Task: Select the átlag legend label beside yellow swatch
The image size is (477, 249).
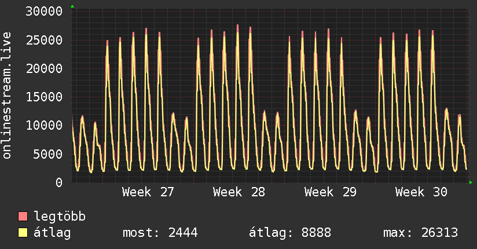Action: (x=52, y=233)
